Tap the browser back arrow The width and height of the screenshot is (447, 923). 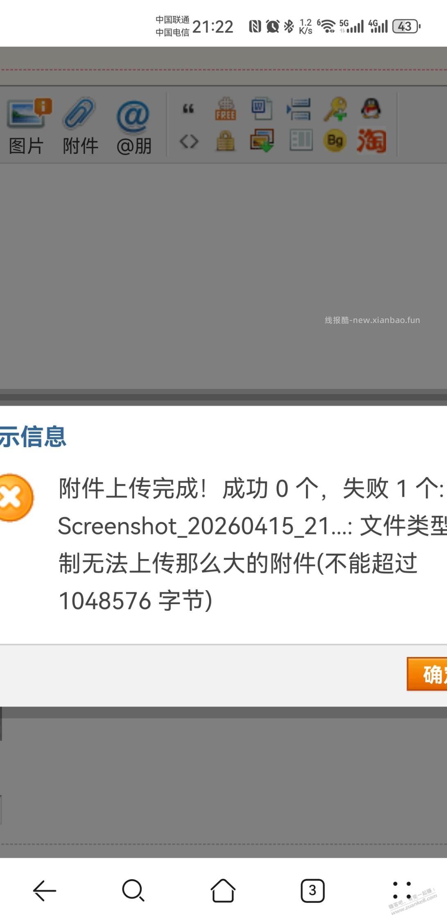[x=44, y=890]
